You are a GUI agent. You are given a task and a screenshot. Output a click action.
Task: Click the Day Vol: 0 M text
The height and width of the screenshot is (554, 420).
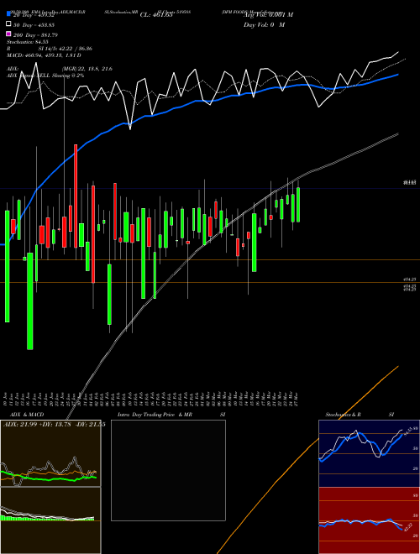[264, 24]
